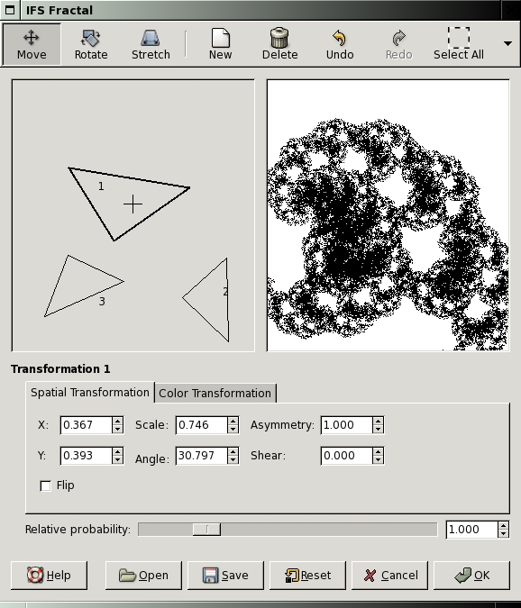Delete the selected transformation
Viewport: 521px width, 608px height.
coord(279,44)
